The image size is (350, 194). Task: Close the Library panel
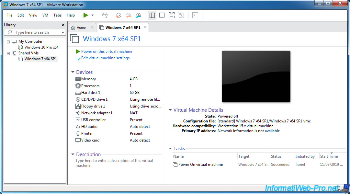tap(63, 25)
